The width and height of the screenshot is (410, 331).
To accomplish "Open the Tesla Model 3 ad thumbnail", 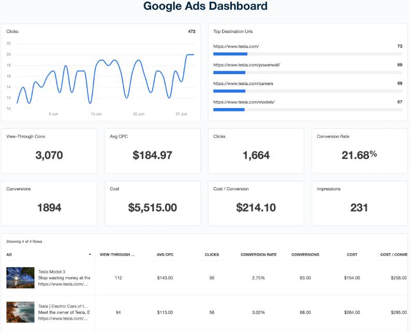I will tap(20, 278).
